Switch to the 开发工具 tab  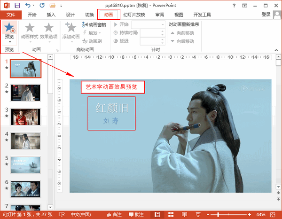[202, 15]
